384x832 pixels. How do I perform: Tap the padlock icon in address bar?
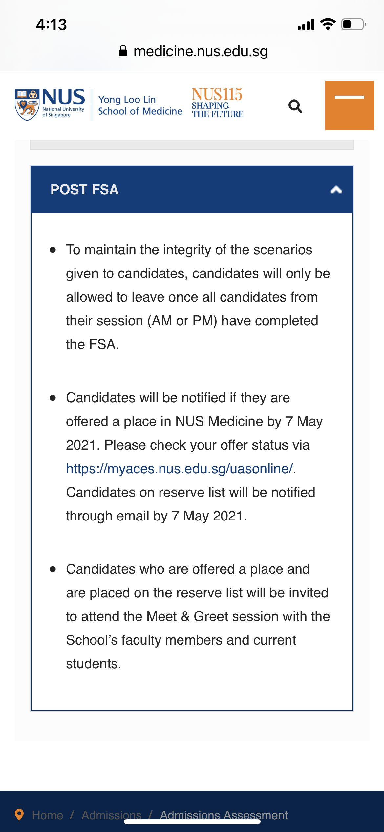pos(123,51)
